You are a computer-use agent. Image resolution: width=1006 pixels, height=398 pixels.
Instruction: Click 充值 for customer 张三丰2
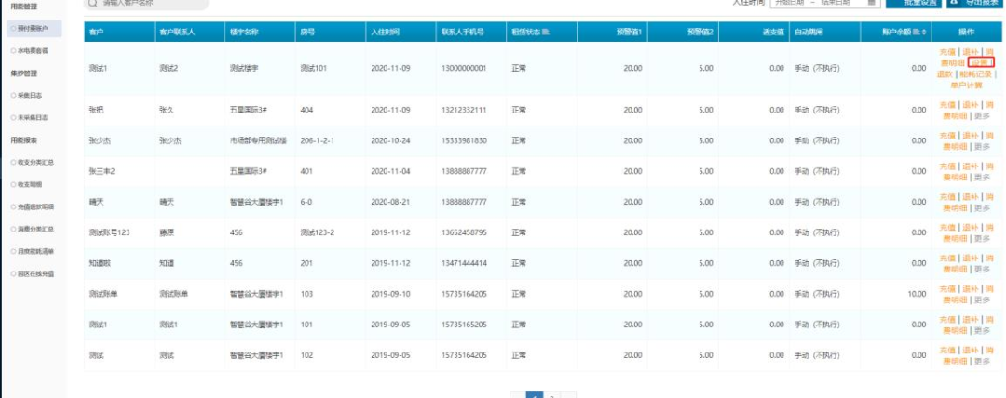pos(947,166)
